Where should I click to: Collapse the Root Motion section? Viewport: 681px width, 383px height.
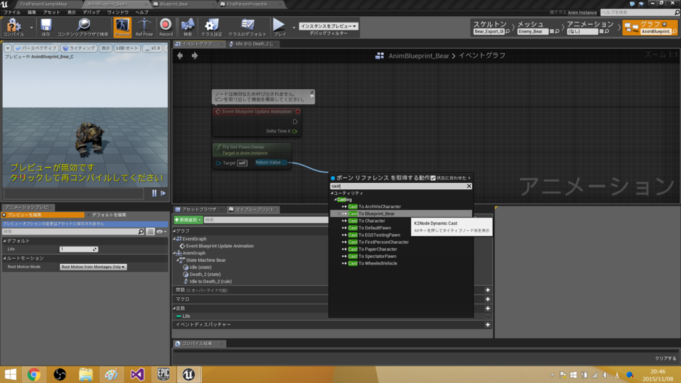[x=5, y=259]
